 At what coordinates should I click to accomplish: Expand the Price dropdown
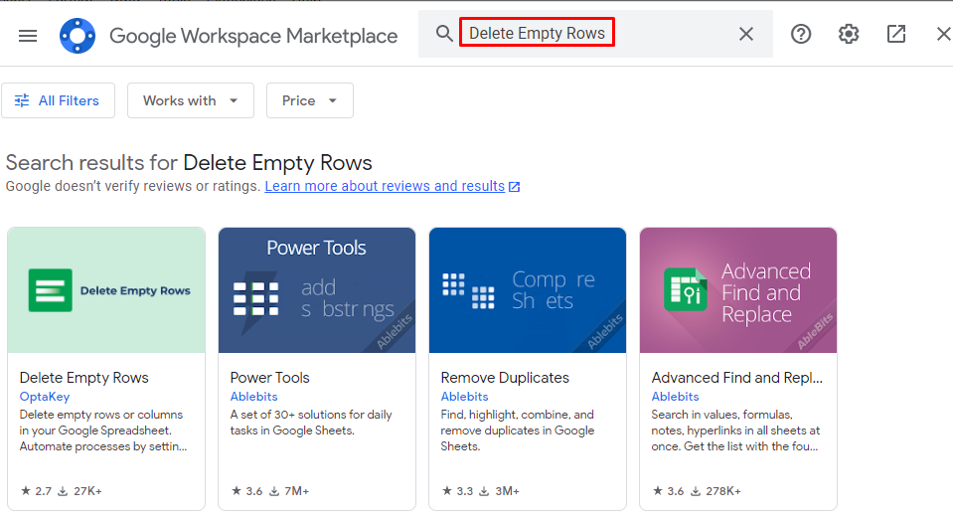(309, 100)
